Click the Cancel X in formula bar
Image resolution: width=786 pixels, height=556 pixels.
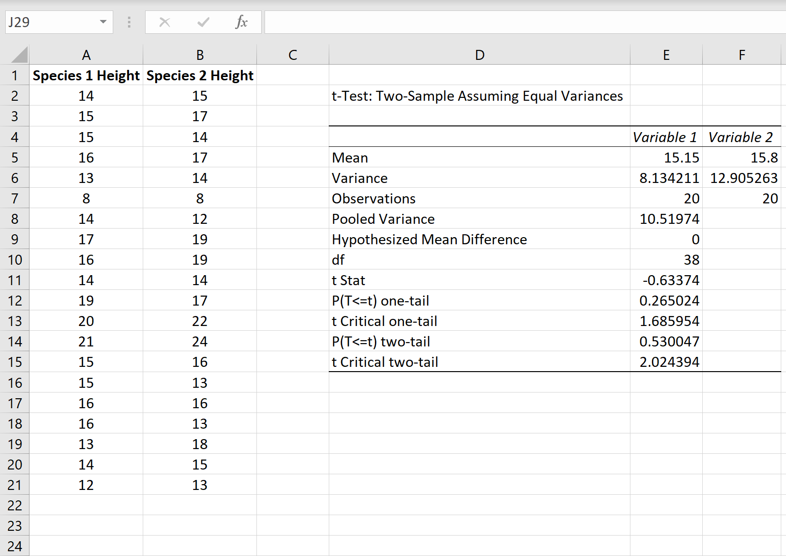click(x=165, y=22)
